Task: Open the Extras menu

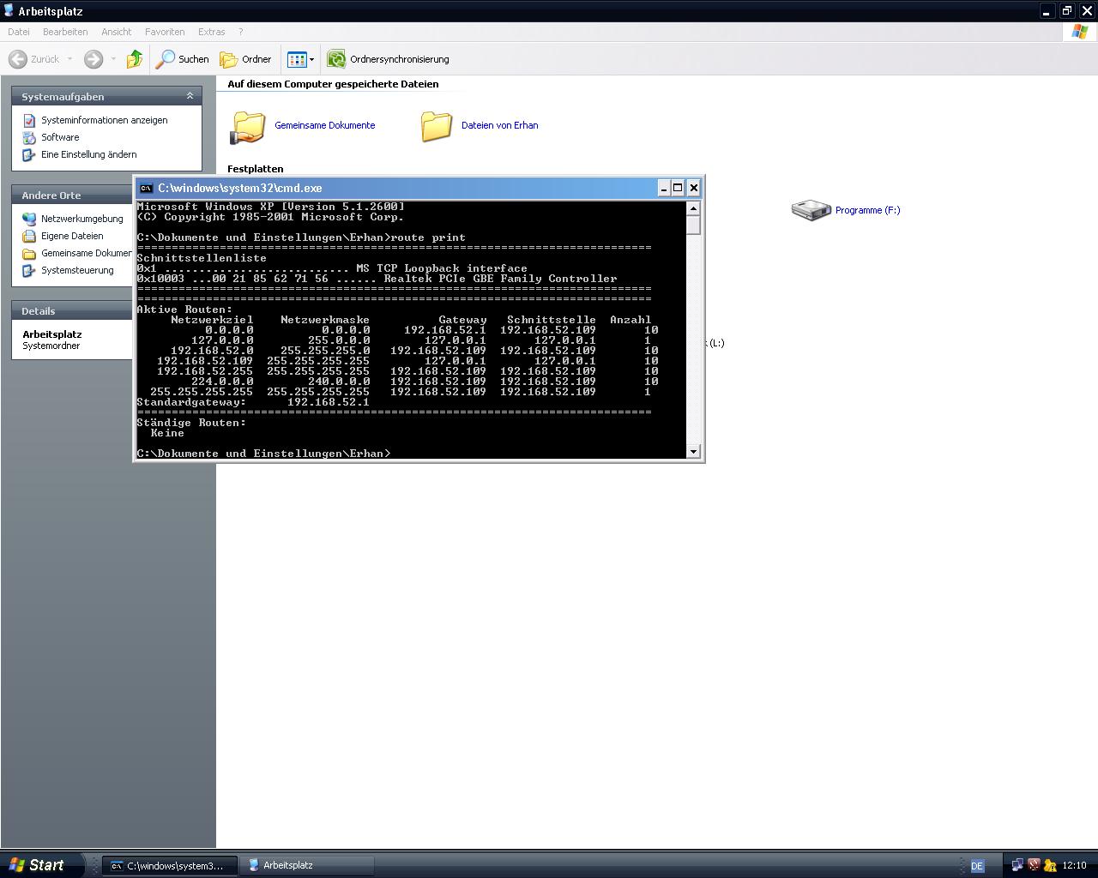Action: (212, 32)
